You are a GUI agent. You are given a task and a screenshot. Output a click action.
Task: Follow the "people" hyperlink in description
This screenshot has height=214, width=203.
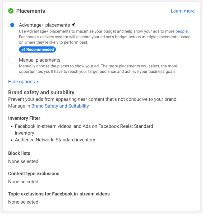click(x=182, y=31)
